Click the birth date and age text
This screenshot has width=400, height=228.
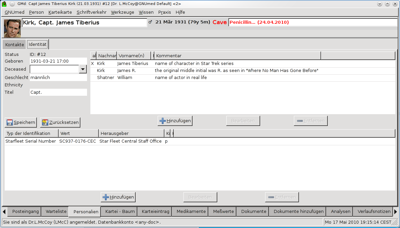pyautogui.click(x=183, y=22)
